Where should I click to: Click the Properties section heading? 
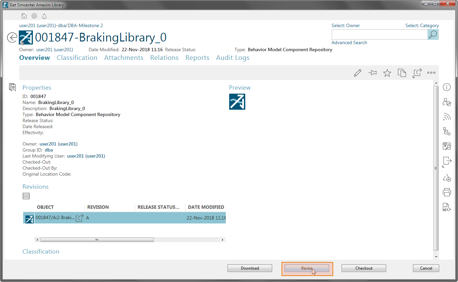click(x=37, y=88)
